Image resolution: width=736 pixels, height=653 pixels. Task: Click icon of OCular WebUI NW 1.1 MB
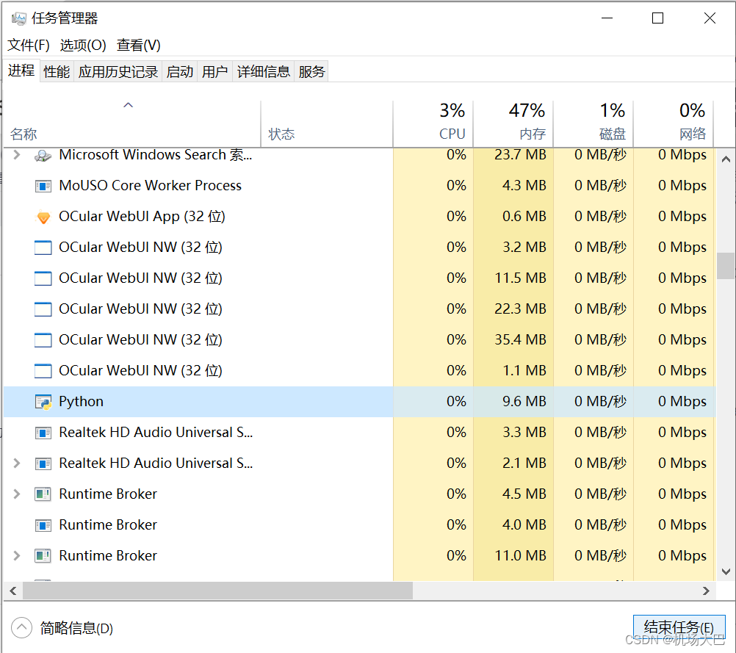43,371
